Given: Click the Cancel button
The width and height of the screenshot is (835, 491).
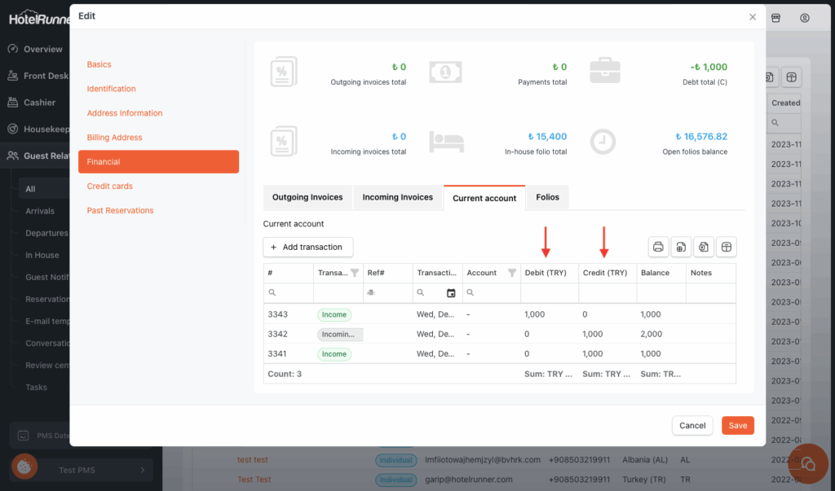Looking at the screenshot, I should point(692,425).
